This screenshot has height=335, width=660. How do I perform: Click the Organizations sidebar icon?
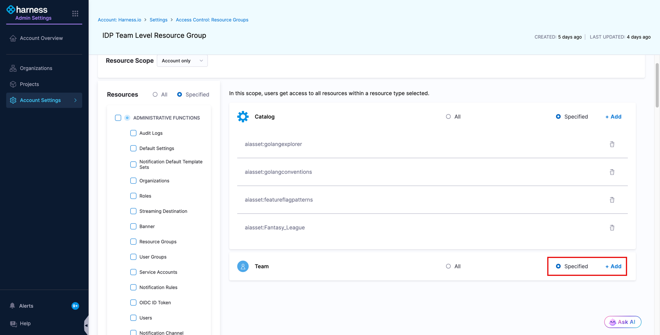click(x=13, y=68)
